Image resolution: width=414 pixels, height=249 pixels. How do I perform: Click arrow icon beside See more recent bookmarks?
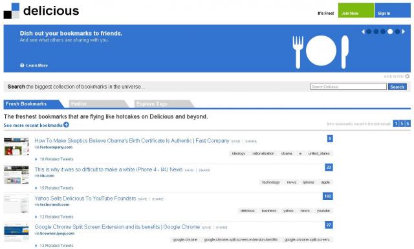tap(66, 125)
